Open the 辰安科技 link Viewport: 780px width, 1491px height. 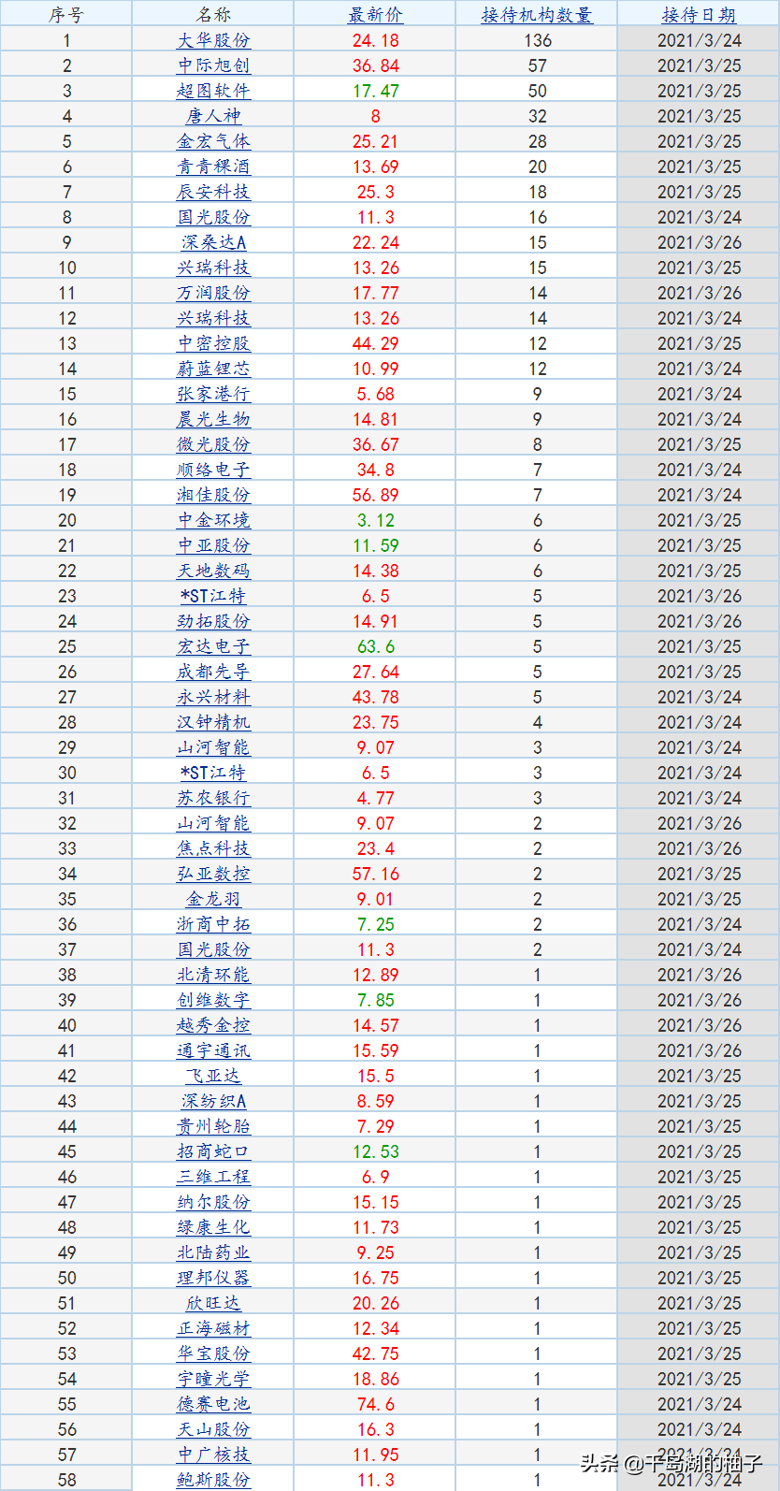click(213, 192)
